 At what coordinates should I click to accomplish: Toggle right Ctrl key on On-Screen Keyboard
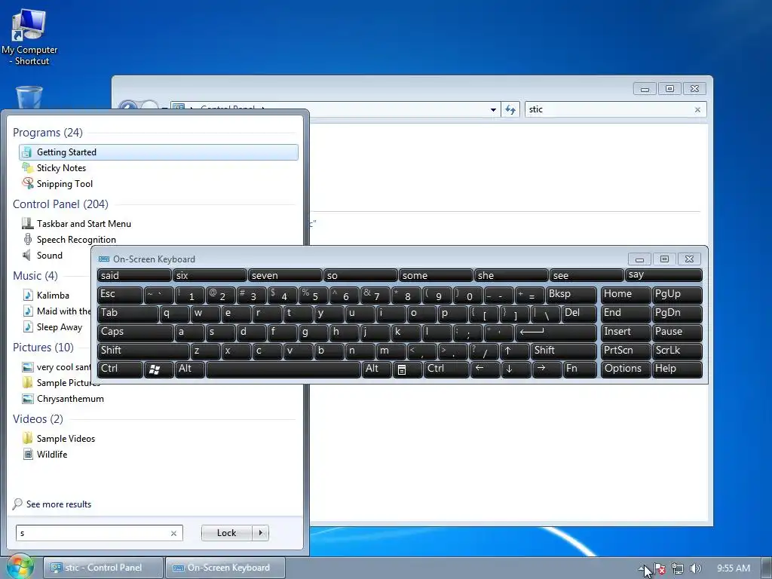point(446,369)
